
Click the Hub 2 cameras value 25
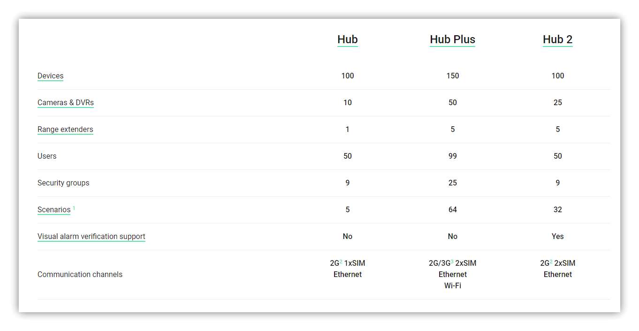pos(557,102)
